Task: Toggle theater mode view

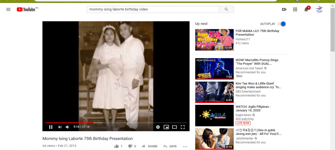Action: pos(174,127)
